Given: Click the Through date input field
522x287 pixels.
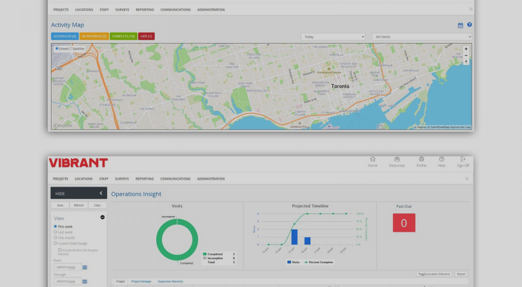Looking at the screenshot, I should coord(68,281).
